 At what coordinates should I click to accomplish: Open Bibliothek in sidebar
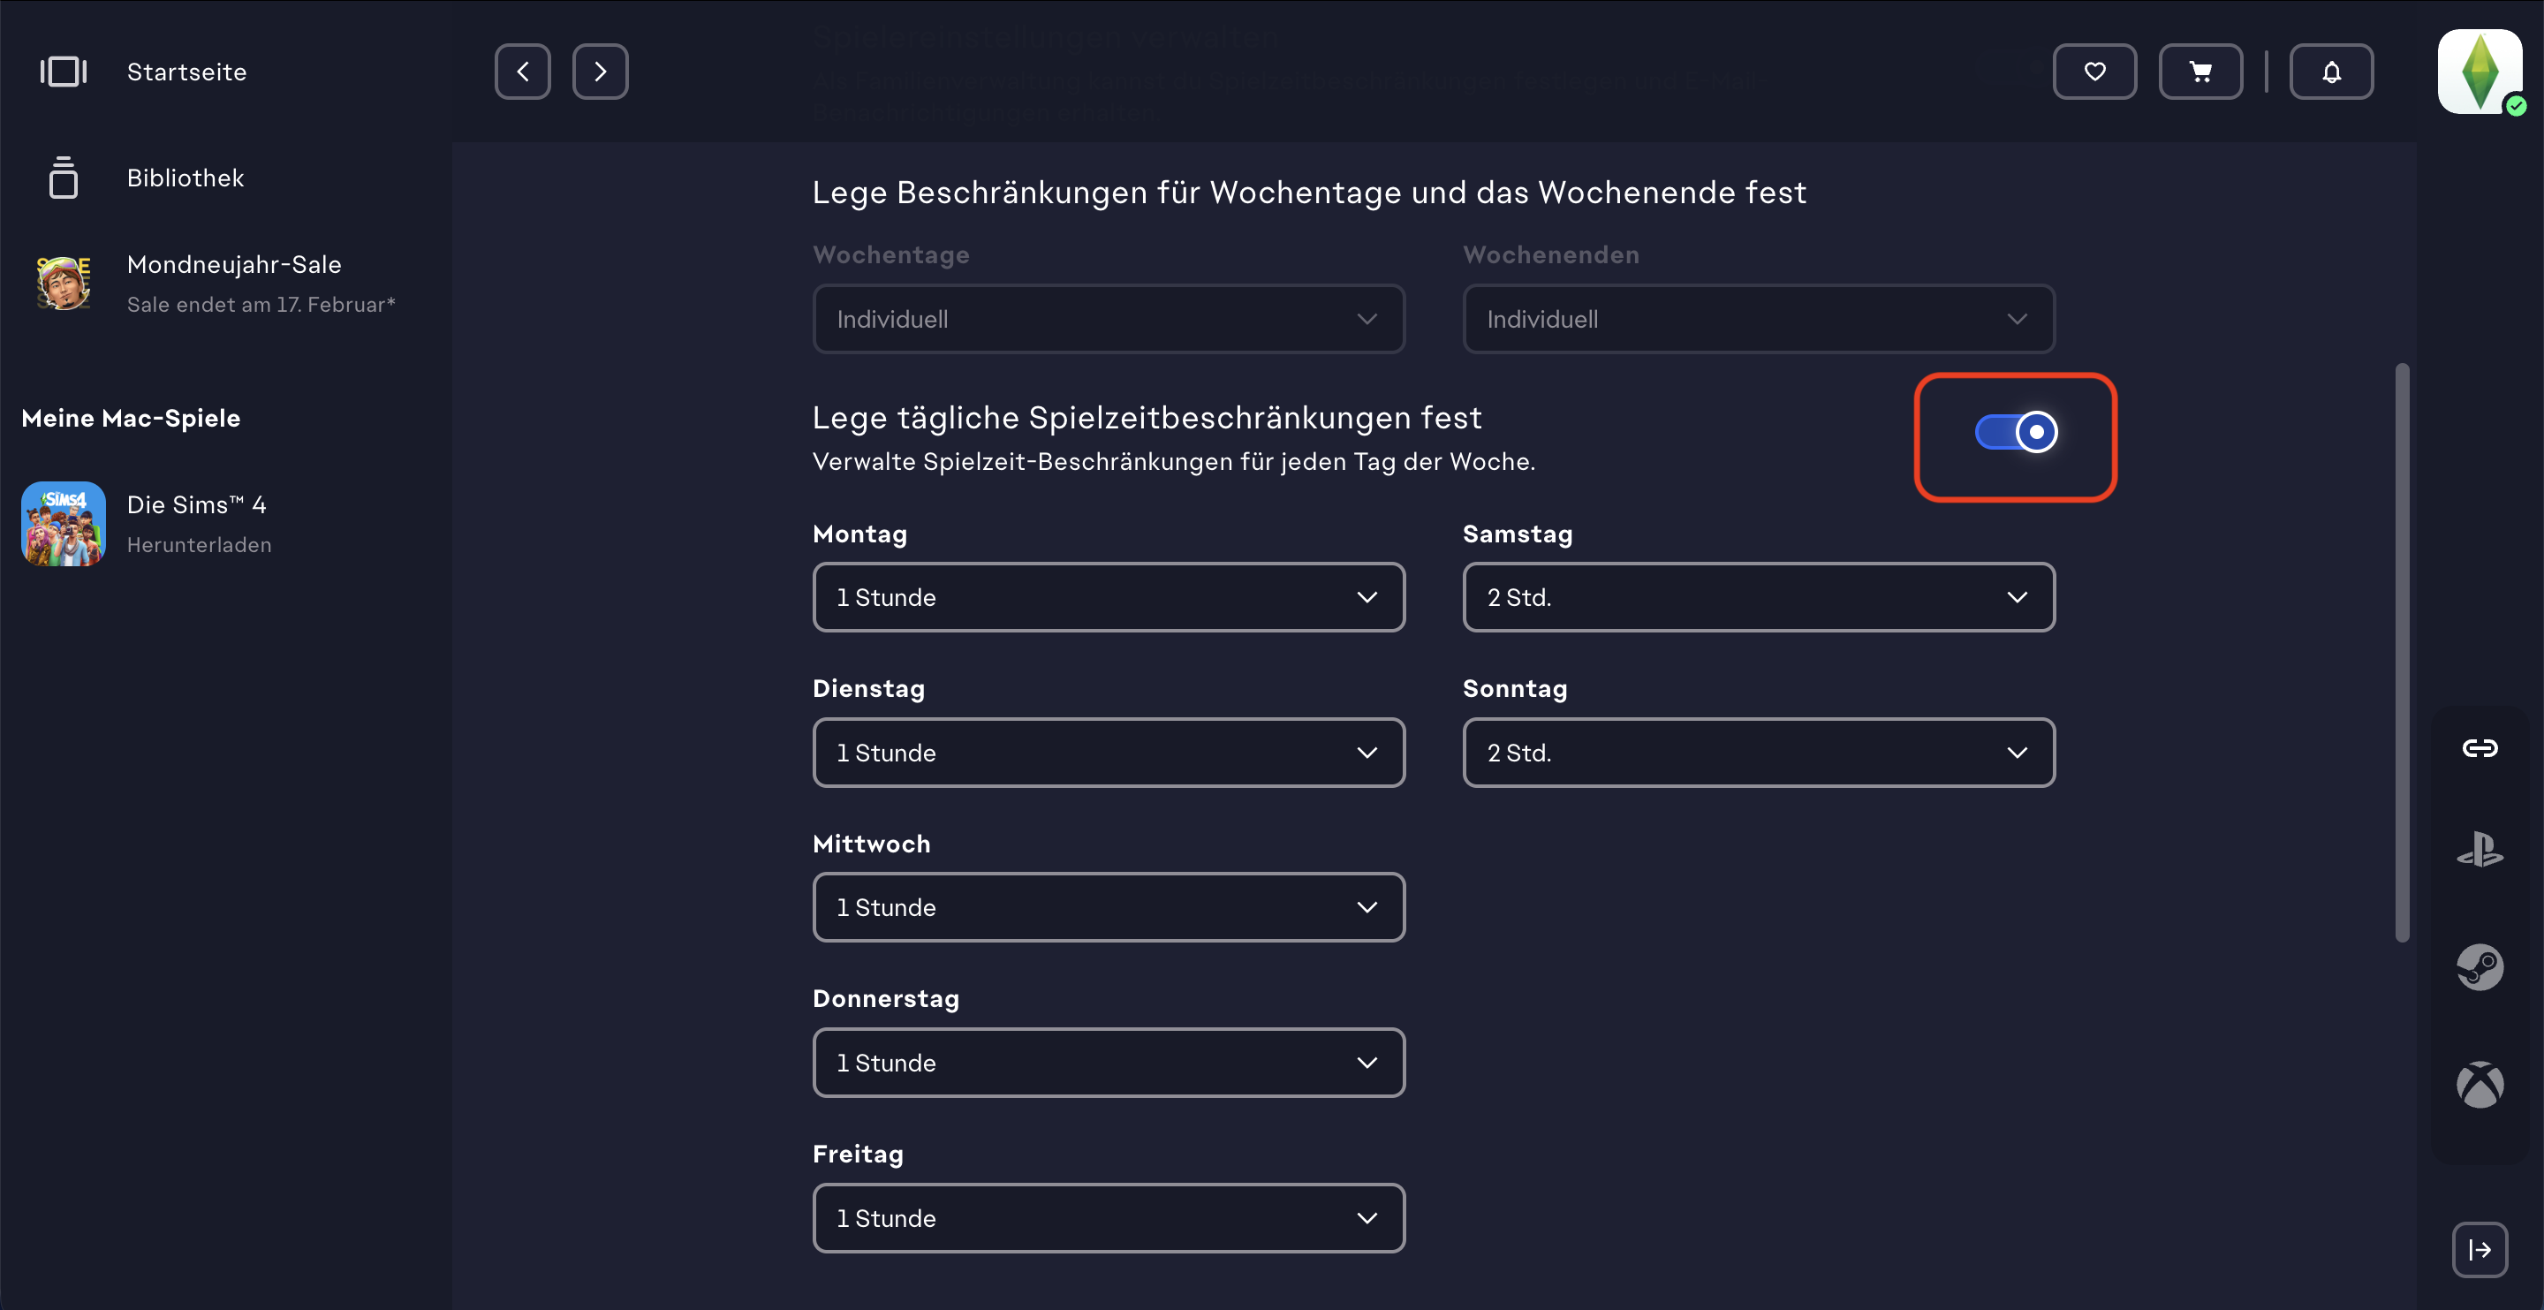[185, 178]
